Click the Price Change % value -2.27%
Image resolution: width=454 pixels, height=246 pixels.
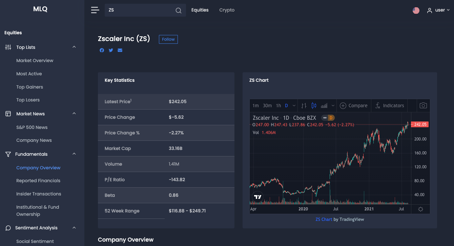[176, 133]
